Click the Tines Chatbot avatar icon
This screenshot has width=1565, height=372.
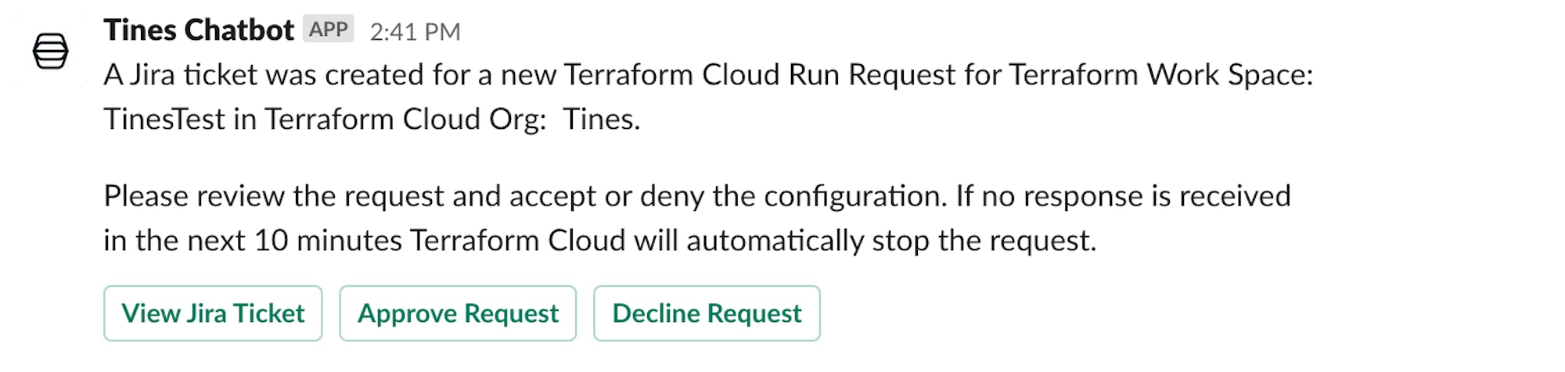[51, 52]
